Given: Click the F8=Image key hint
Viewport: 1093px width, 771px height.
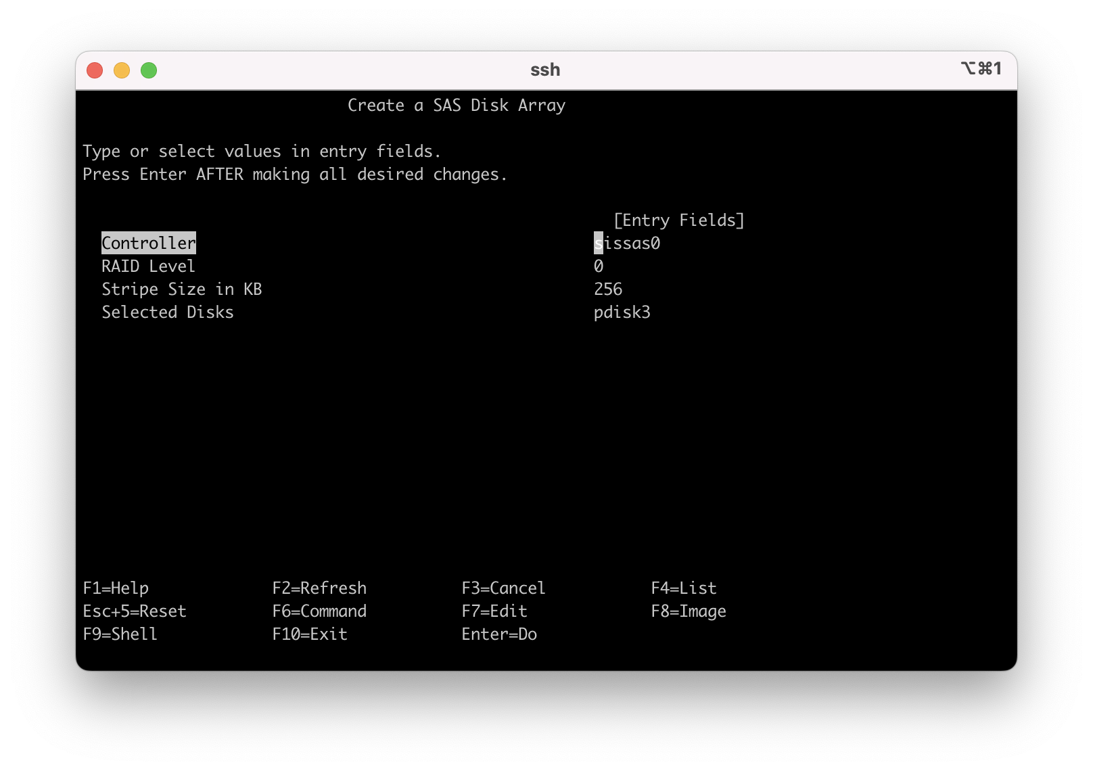Looking at the screenshot, I should (x=689, y=611).
